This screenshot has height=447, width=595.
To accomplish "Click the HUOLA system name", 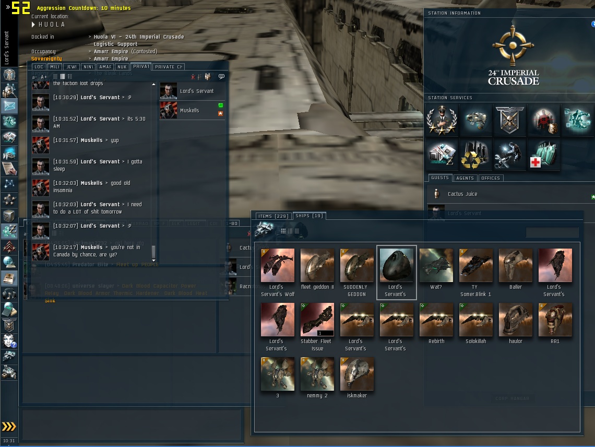I will [x=52, y=25].
